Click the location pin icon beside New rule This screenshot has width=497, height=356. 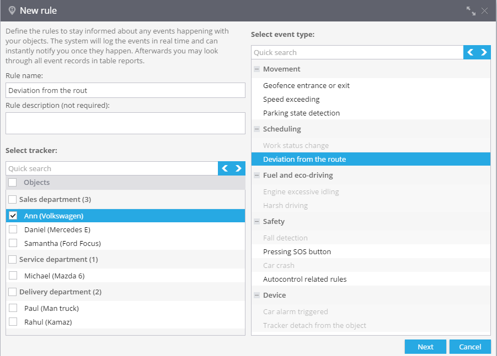(x=12, y=10)
